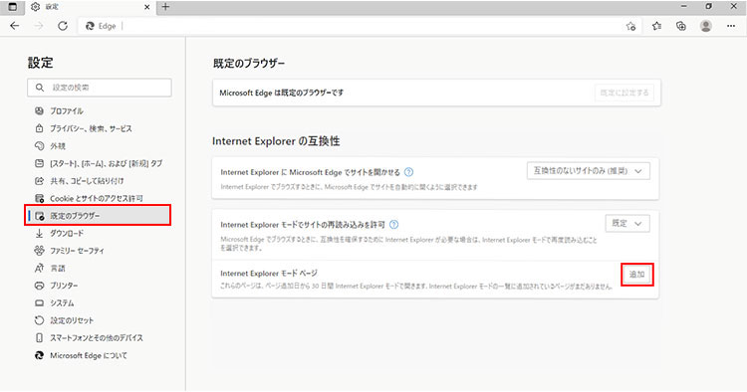Open the Settings and more ellipsis menu
The width and height of the screenshot is (747, 392).
point(731,26)
